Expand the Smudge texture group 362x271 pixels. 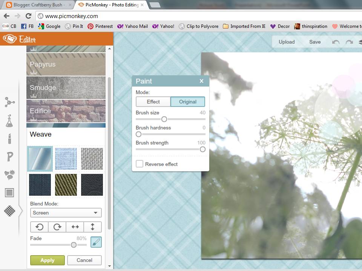click(66, 88)
